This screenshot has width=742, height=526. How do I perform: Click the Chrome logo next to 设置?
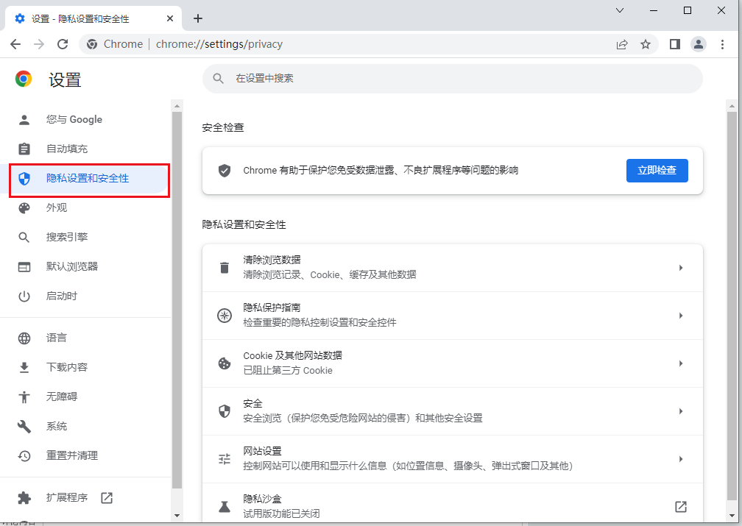pos(24,79)
